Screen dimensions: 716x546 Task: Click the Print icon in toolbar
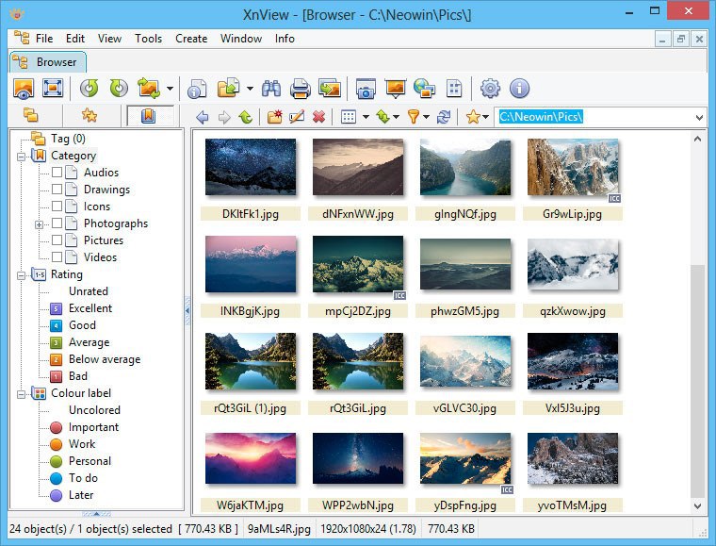pos(300,89)
